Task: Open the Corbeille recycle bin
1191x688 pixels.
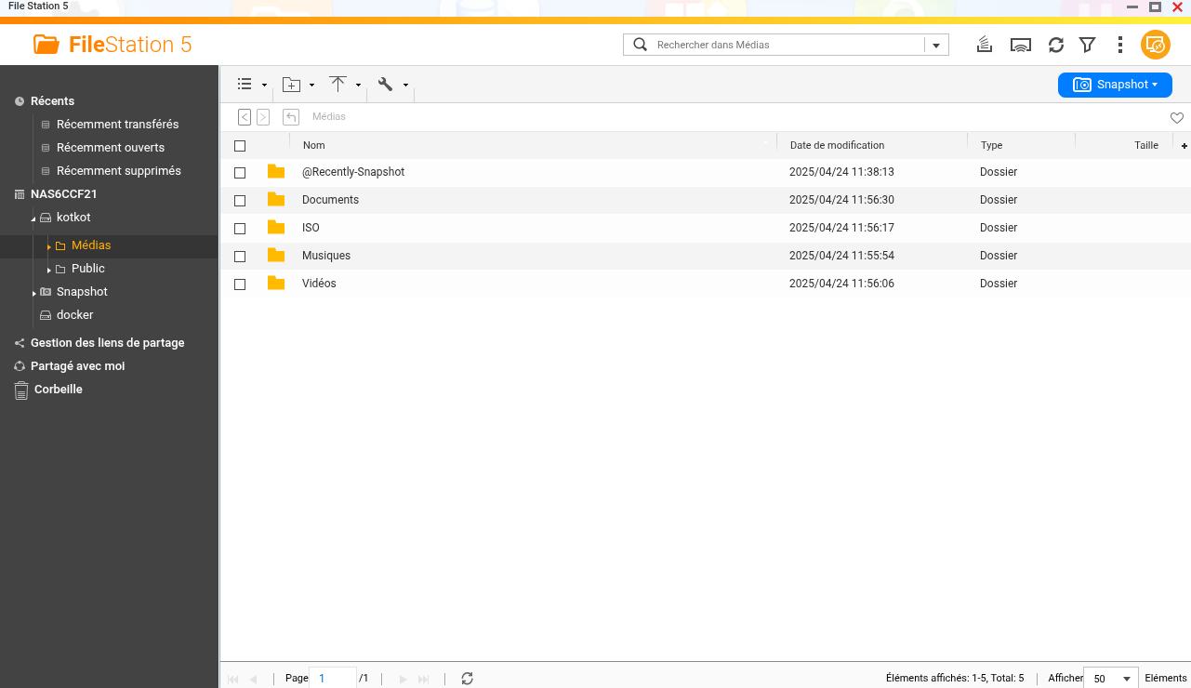Action: tap(59, 389)
